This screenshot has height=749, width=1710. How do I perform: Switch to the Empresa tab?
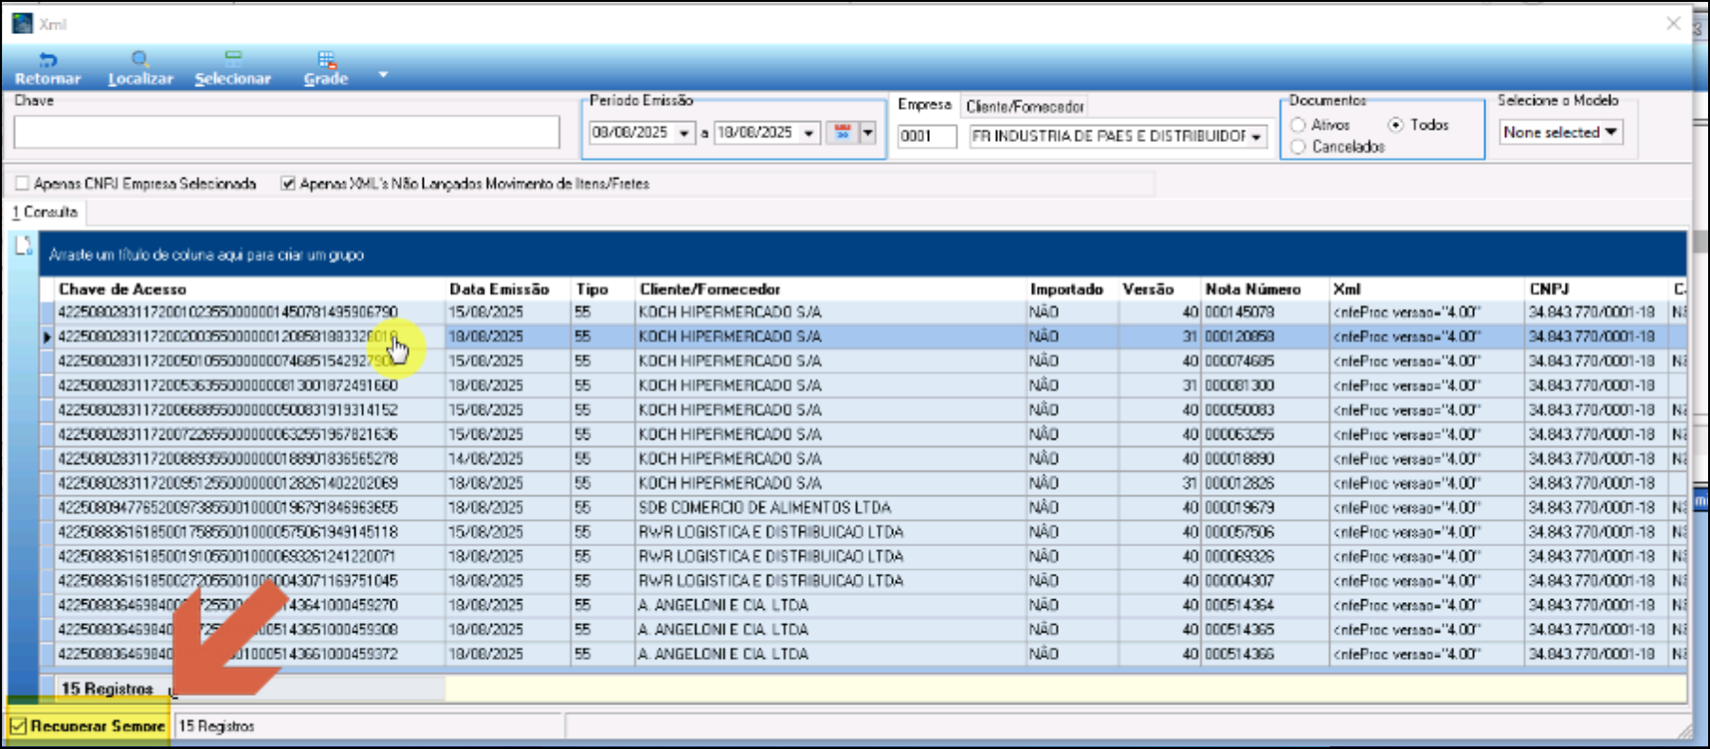[924, 105]
